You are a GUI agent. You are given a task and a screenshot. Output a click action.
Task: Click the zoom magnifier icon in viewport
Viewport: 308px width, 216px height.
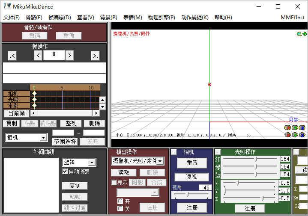299,34
